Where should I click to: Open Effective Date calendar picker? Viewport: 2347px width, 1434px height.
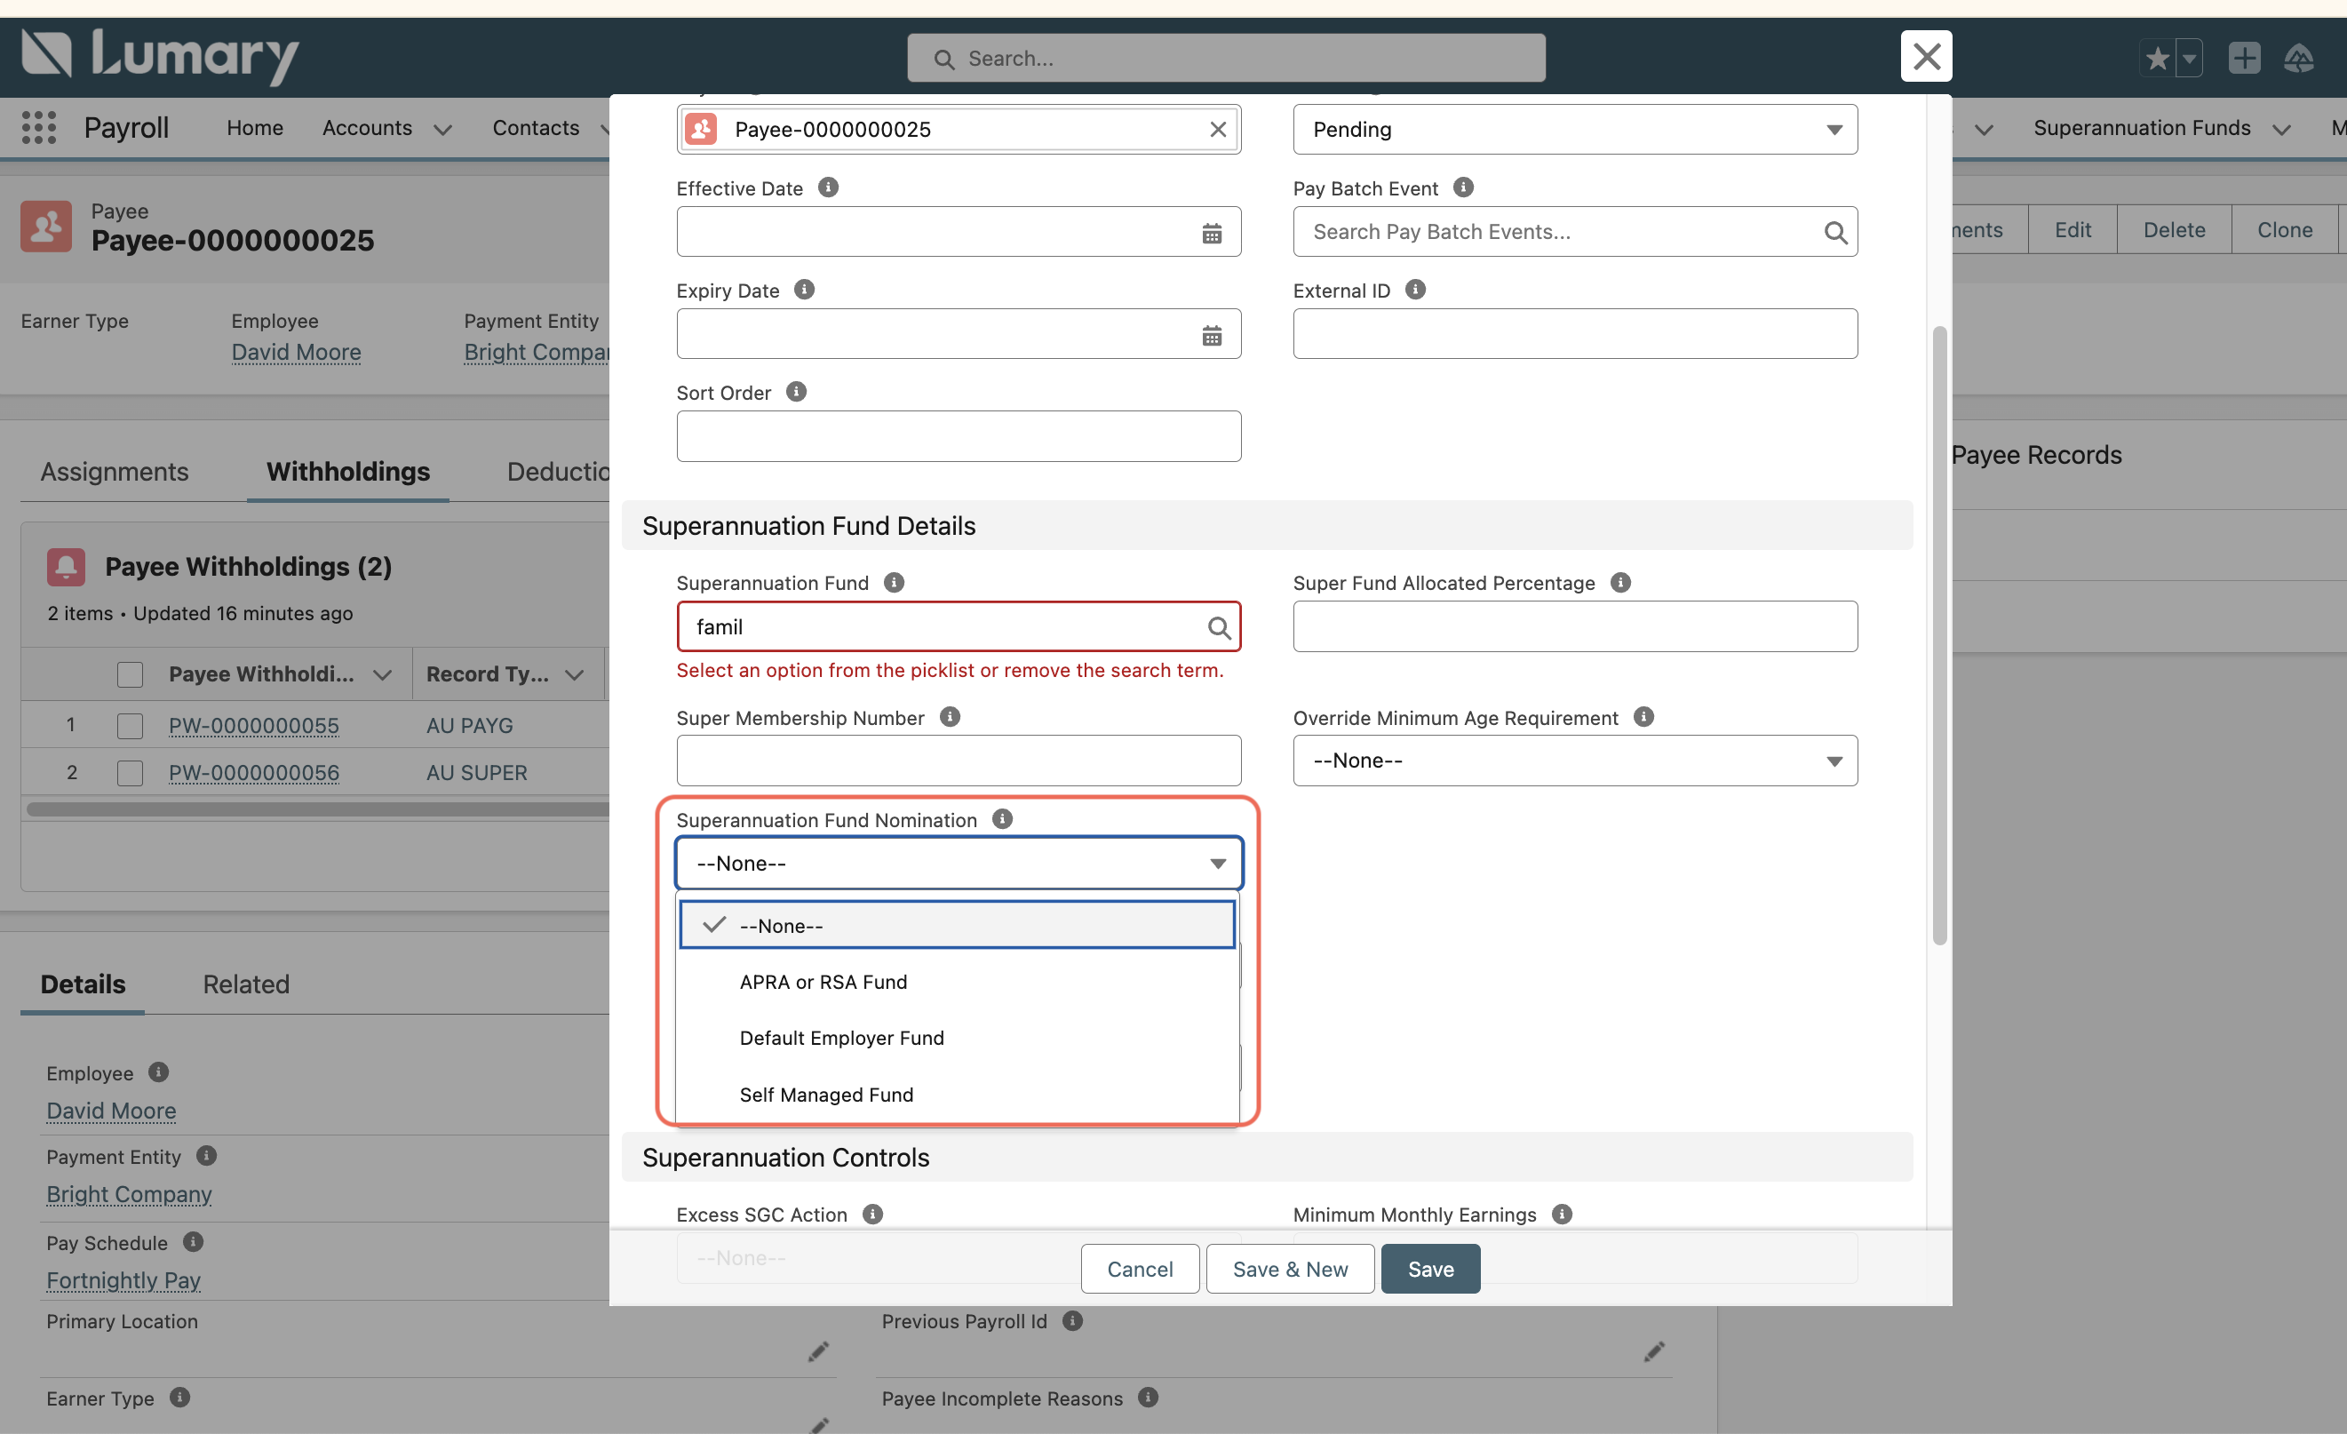point(1211,233)
